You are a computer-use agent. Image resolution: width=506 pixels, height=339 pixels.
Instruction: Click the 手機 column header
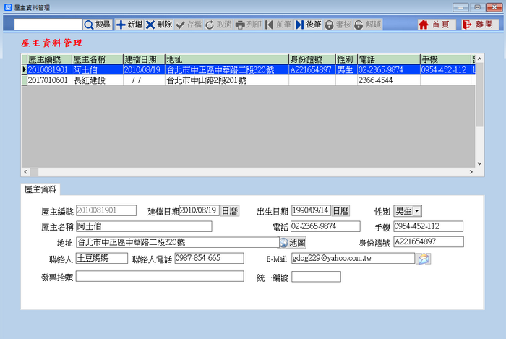tap(446, 59)
